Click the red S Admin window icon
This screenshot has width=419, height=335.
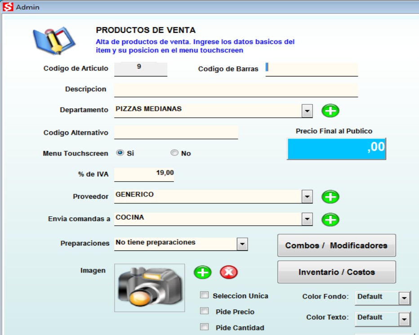coord(8,7)
